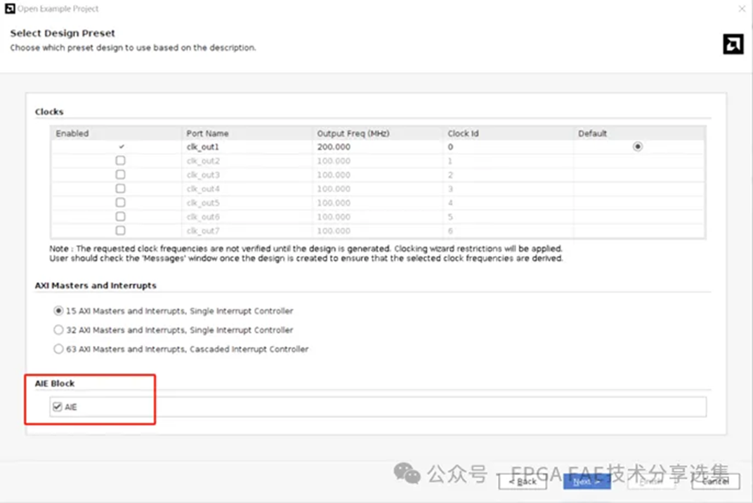
Task: Tick the checkbox for clk_out4
Action: (x=120, y=189)
